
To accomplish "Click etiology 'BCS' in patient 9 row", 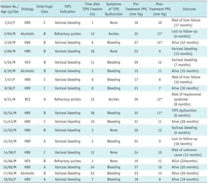I will pos(28,99).
